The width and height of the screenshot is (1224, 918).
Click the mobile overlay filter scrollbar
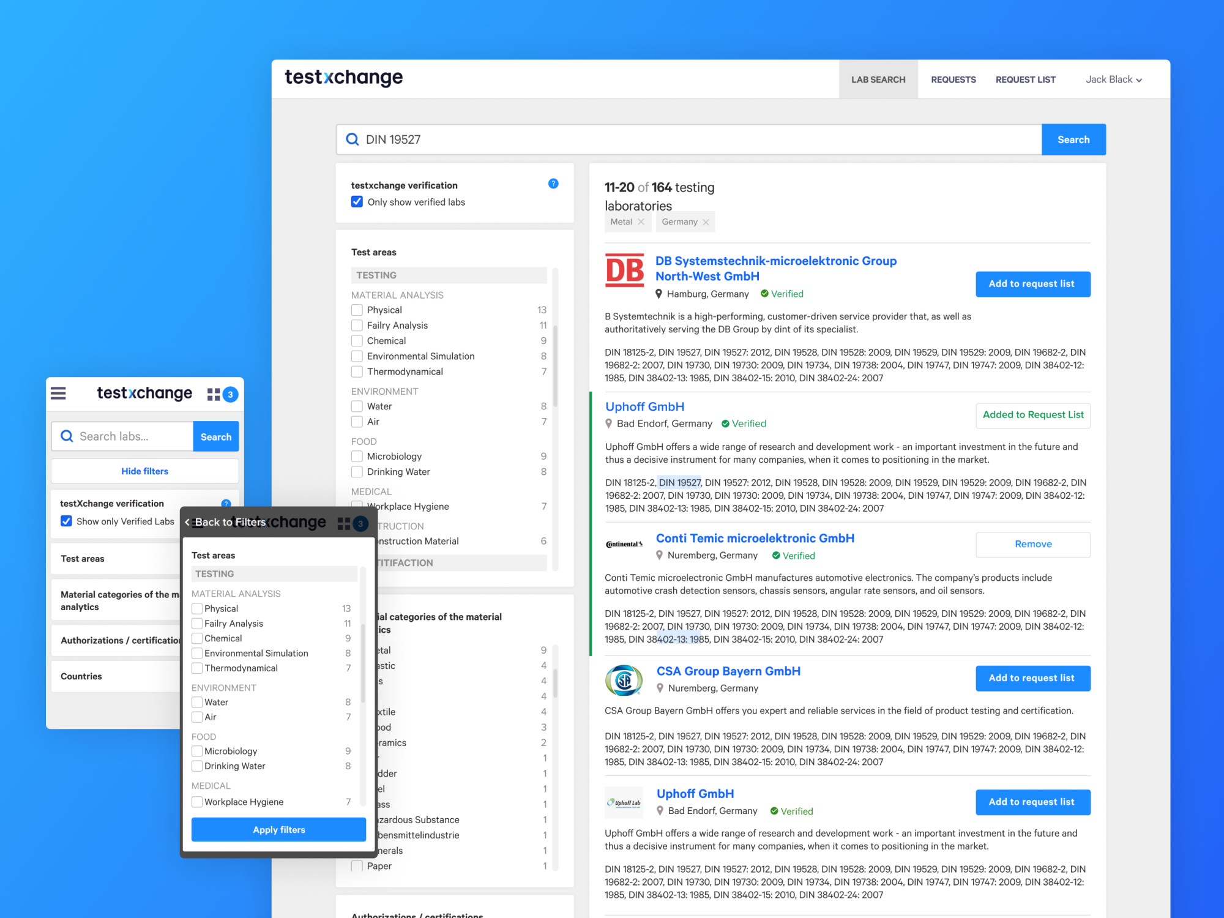pos(363,664)
